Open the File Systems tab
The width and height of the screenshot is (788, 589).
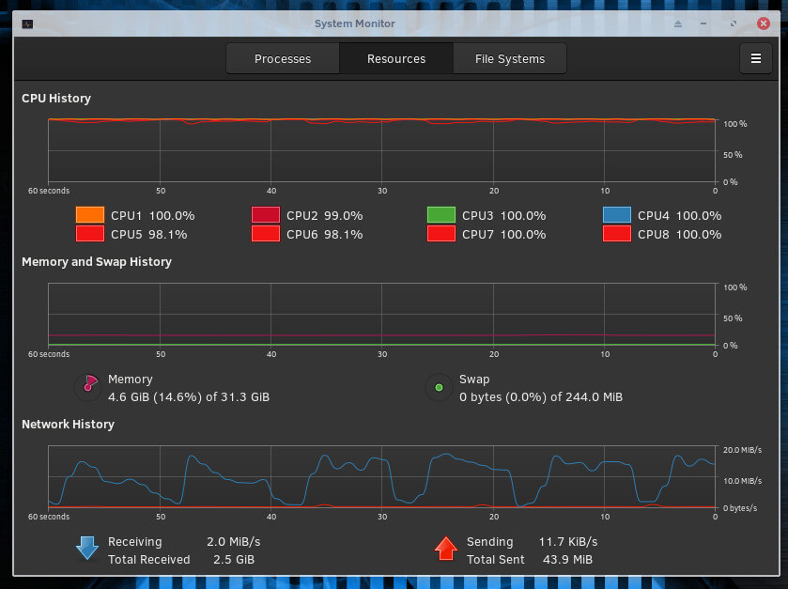pos(510,59)
